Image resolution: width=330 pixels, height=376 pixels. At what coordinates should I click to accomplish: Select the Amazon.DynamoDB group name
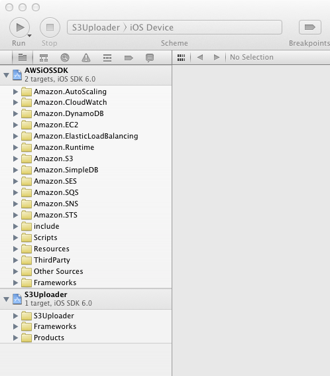pos(68,113)
